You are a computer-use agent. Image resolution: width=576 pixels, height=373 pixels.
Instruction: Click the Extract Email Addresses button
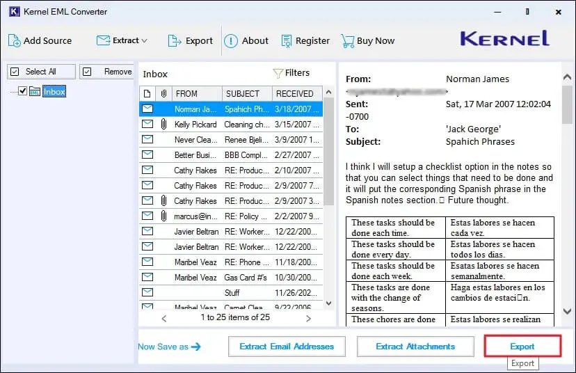287,347
